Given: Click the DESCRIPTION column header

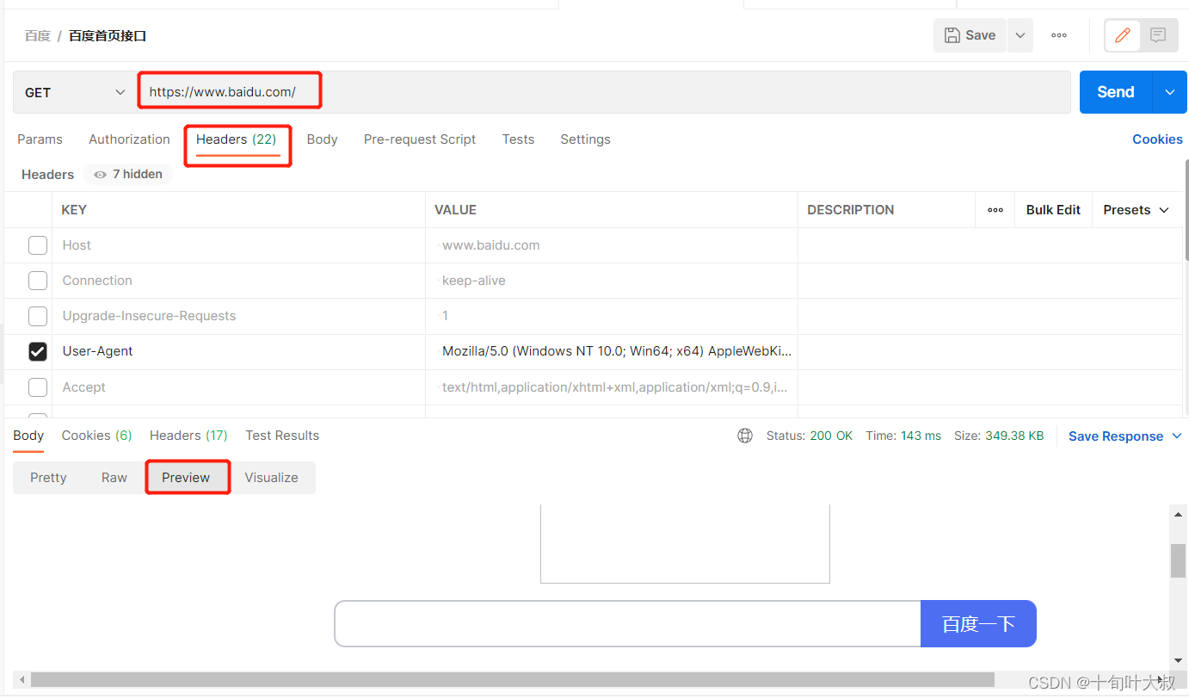Looking at the screenshot, I should 850,210.
